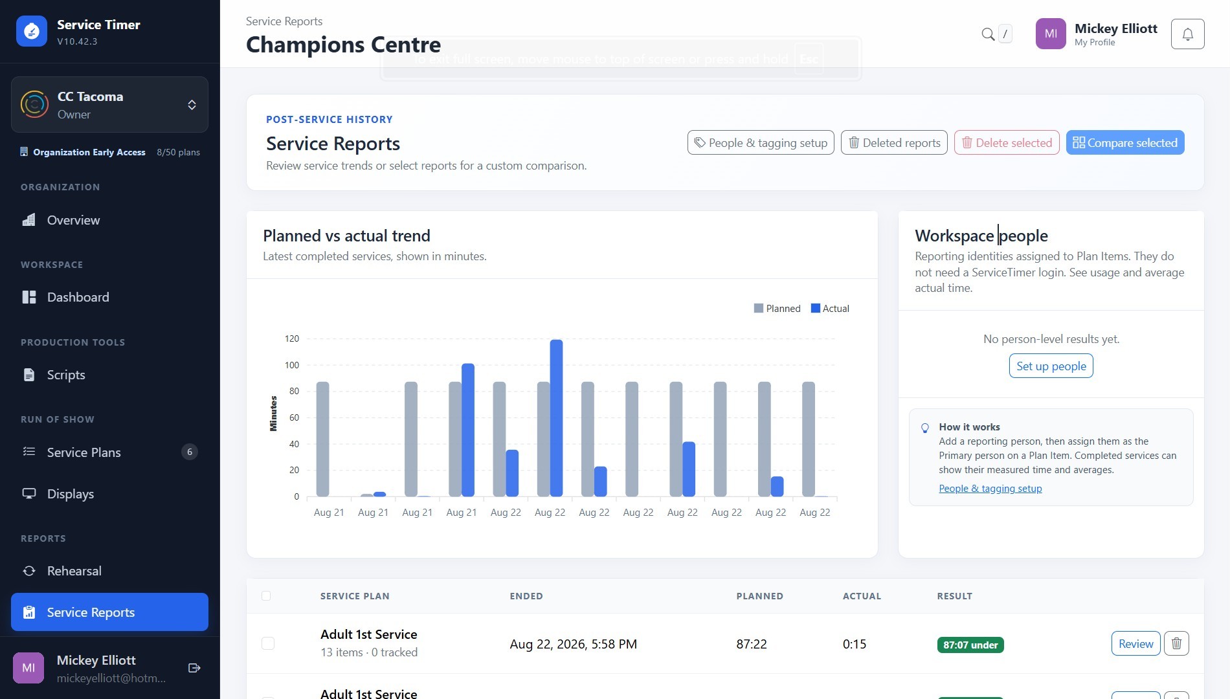Open Displays in the sidebar
1230x699 pixels.
109,494
